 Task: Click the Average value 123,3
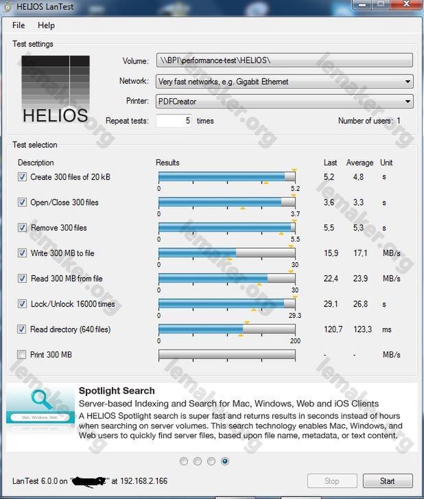point(363,329)
